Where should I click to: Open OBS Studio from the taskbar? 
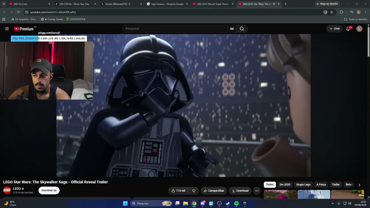click(219, 203)
